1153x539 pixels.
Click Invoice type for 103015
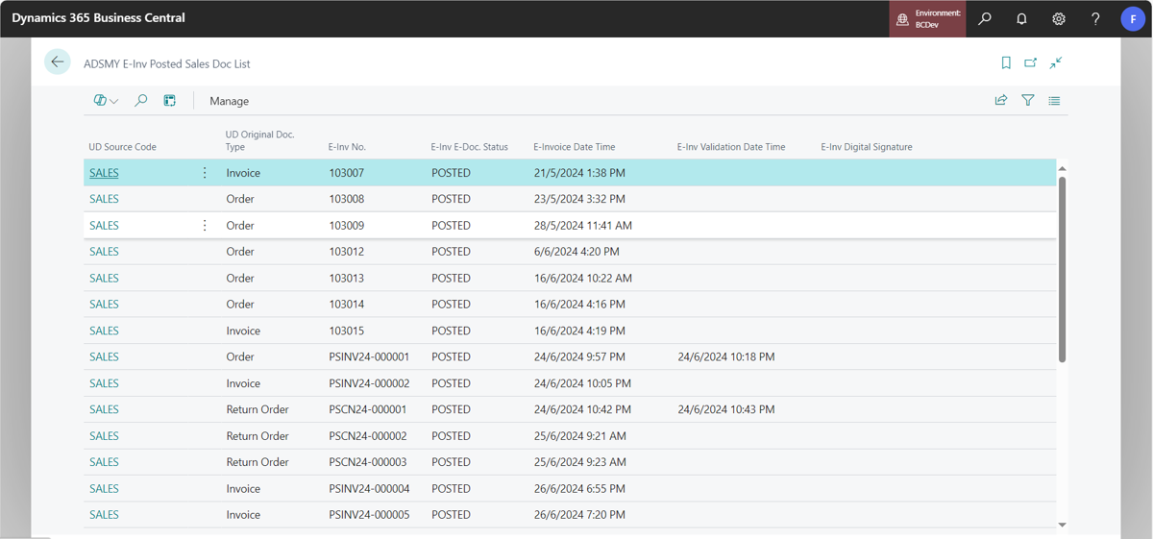[x=243, y=331]
